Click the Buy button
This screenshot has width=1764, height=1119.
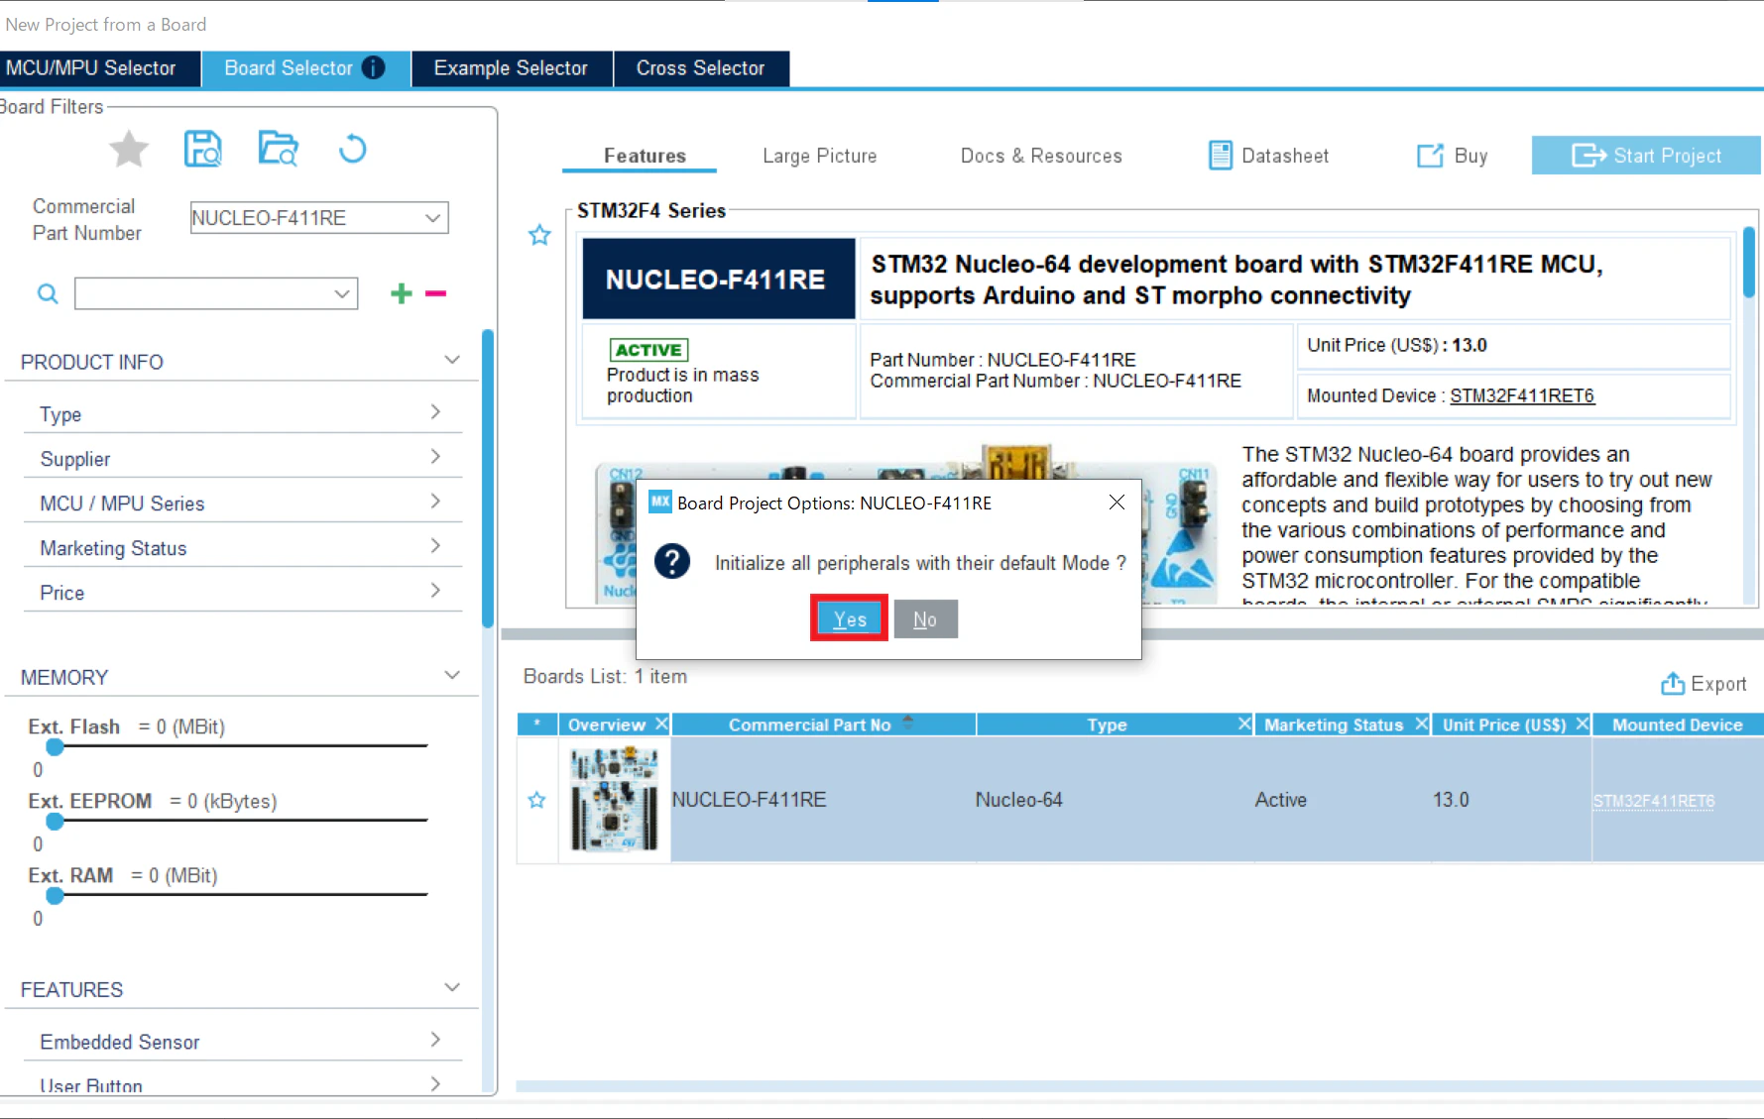click(1453, 156)
